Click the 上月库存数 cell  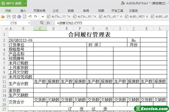pos(21,68)
